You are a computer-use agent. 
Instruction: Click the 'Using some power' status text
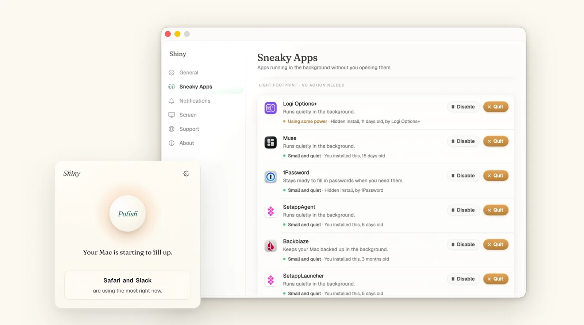coord(307,122)
